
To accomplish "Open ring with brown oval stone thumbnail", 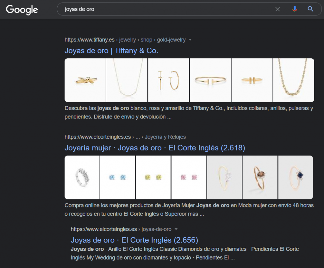I will (x=260, y=177).
